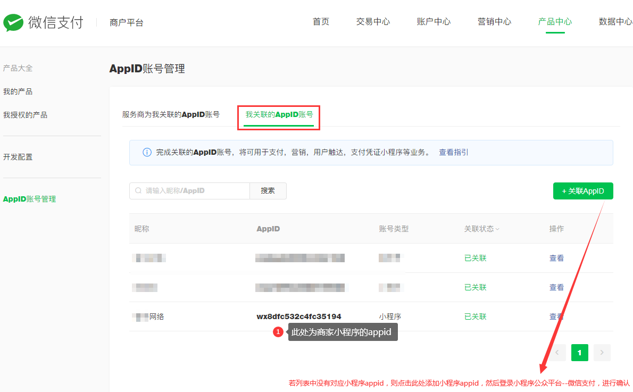The image size is (633, 392).
Task: Go to the previous page arrow
Action: pyautogui.click(x=557, y=353)
